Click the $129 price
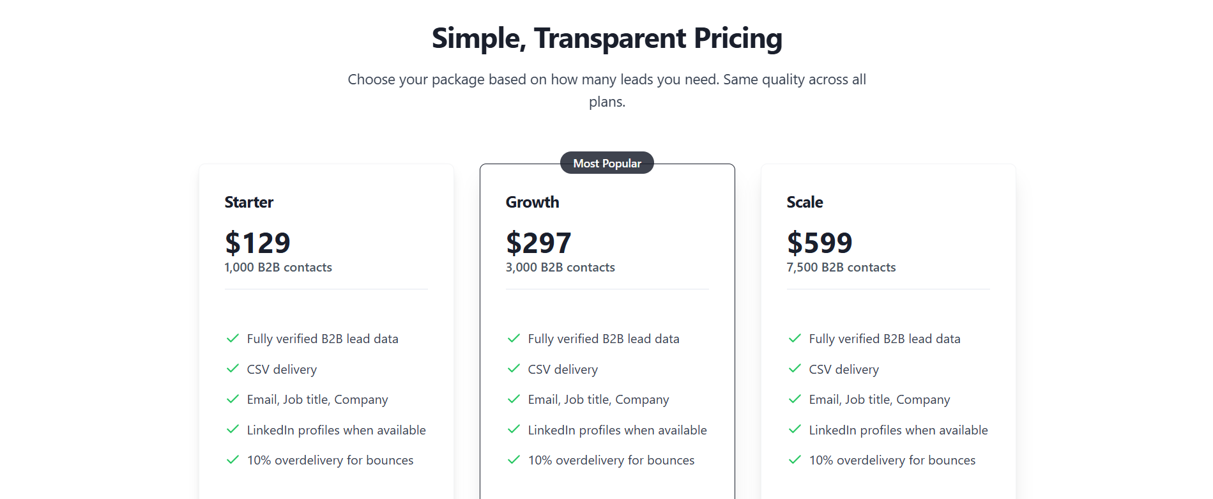 pyautogui.click(x=257, y=243)
